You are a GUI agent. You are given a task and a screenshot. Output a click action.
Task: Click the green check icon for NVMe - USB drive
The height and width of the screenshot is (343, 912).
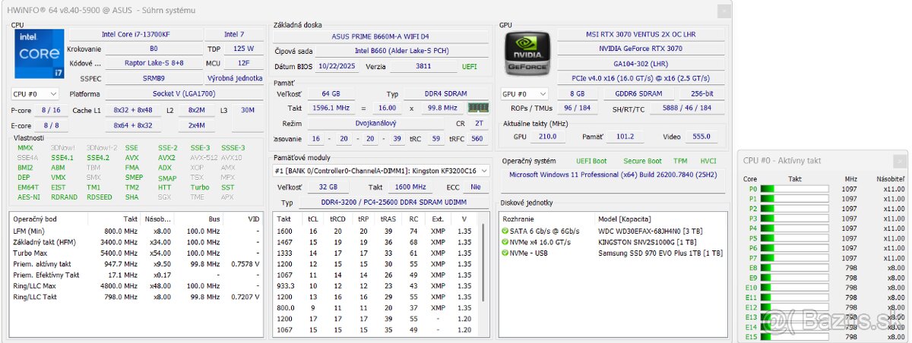pyautogui.click(x=505, y=252)
